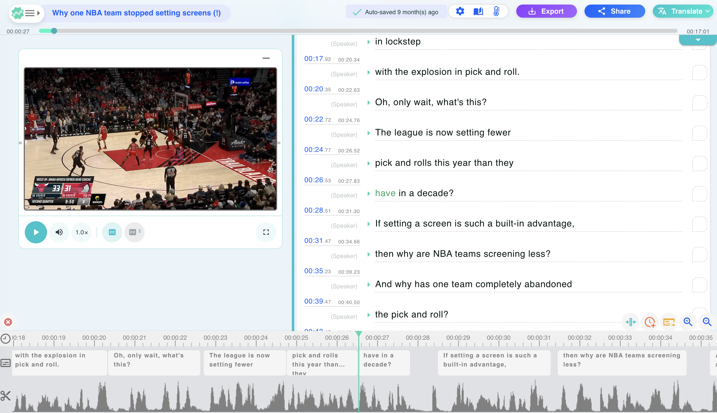The height and width of the screenshot is (413, 717).
Task: Open the Translate dropdown
Action: [683, 11]
